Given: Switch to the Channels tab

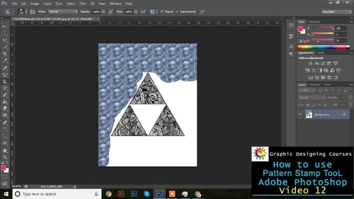Looking at the screenshot, I should pos(315,85).
